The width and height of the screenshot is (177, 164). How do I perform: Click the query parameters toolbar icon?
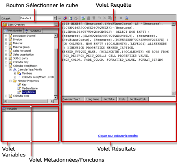(110, 18)
